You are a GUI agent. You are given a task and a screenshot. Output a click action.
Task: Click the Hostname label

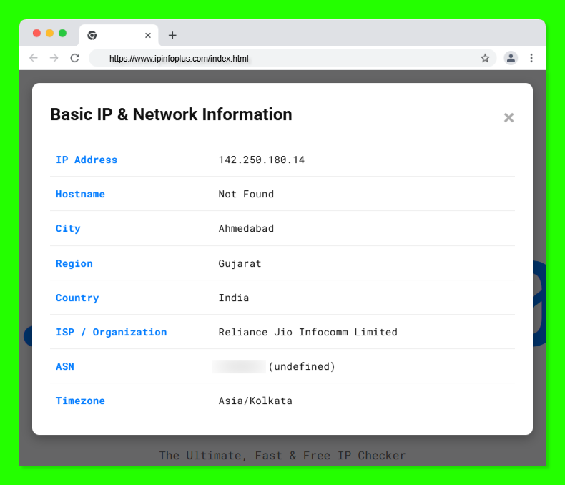coord(80,194)
